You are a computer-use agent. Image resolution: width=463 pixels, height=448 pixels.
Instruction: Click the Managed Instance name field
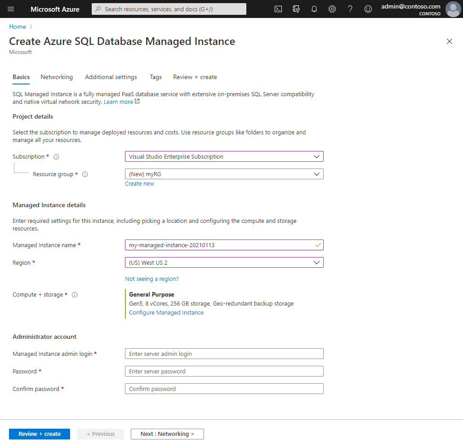click(x=224, y=245)
